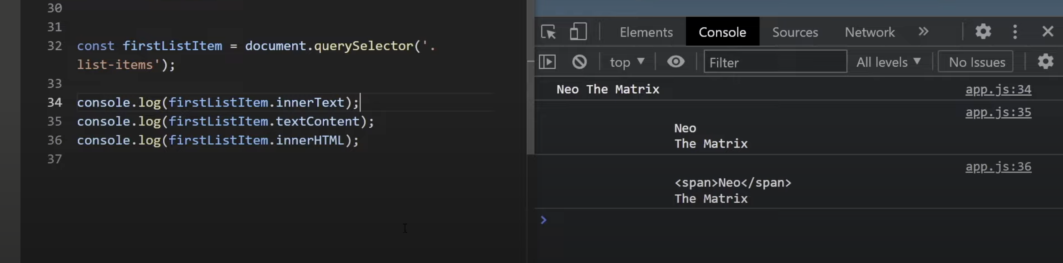Image resolution: width=1063 pixels, height=263 pixels.
Task: Click "list-items'" string in the code
Action: click(118, 65)
